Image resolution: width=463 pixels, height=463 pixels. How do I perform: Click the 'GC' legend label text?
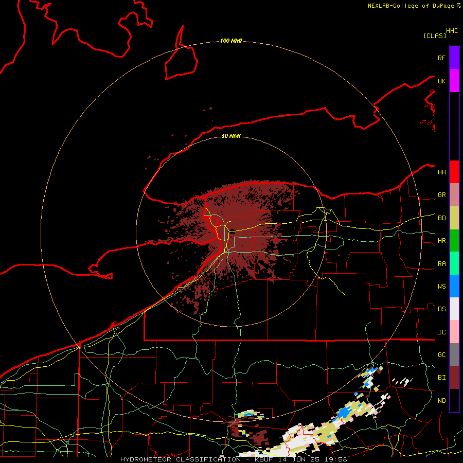pyautogui.click(x=442, y=355)
